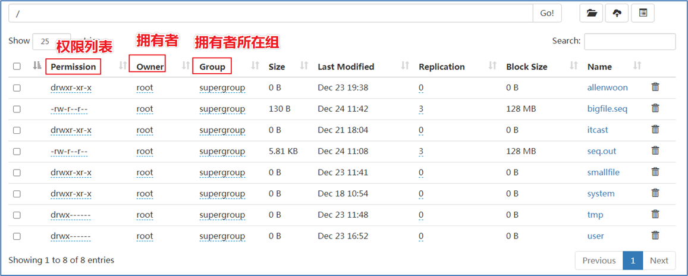Viewport: 688px width, 276px height.
Task: Sort by the Name column arrows
Action: 637,66
